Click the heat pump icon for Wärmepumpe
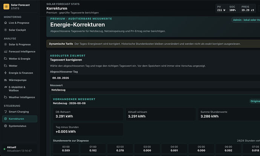Viewport: 260px width, 156px height. pos(6,80)
